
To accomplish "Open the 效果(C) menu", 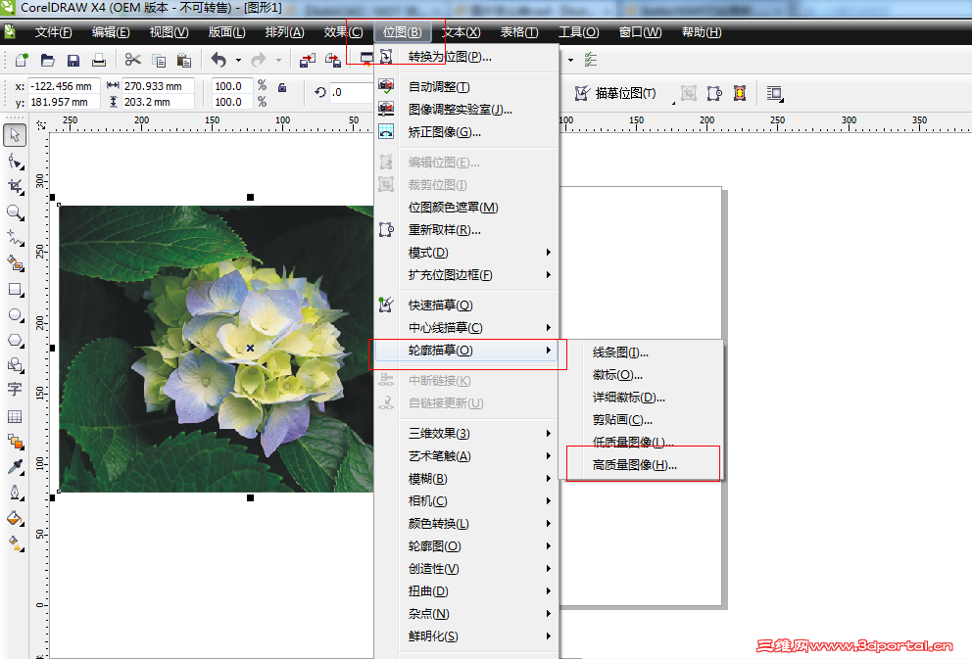I will pyautogui.click(x=343, y=32).
